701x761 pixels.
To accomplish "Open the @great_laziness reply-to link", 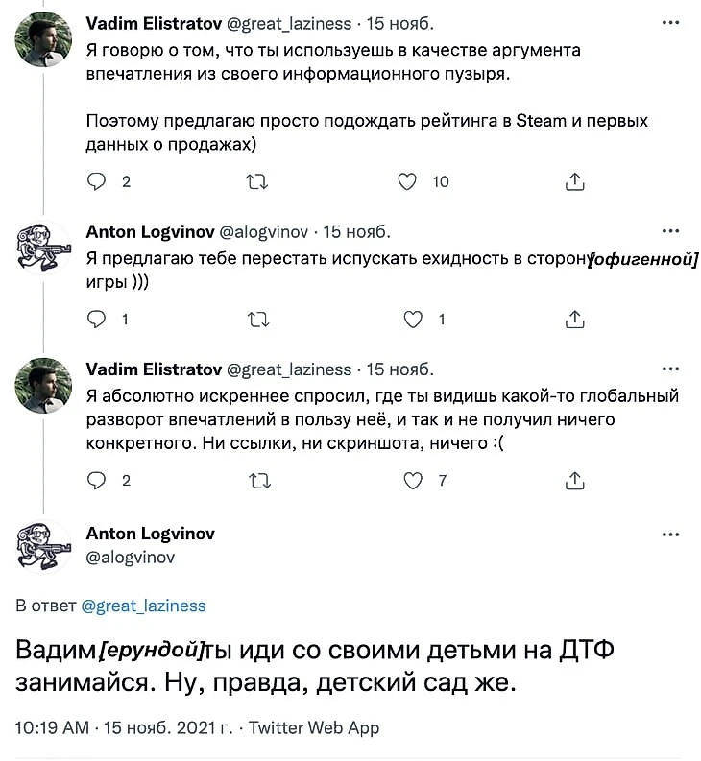I will click(x=143, y=606).
